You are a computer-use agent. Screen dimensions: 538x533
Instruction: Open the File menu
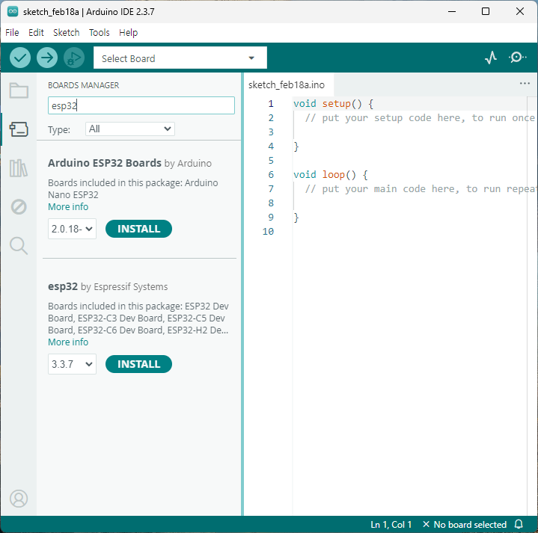pos(12,33)
